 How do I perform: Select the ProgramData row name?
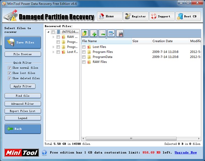(102, 57)
